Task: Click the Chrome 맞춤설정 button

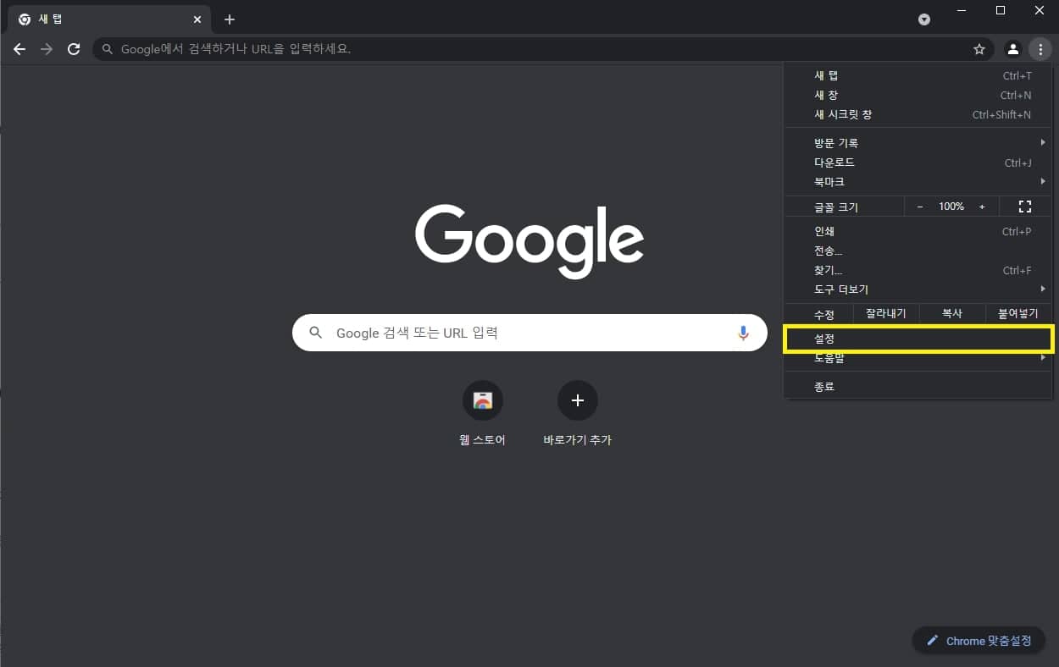Action: pos(979,641)
